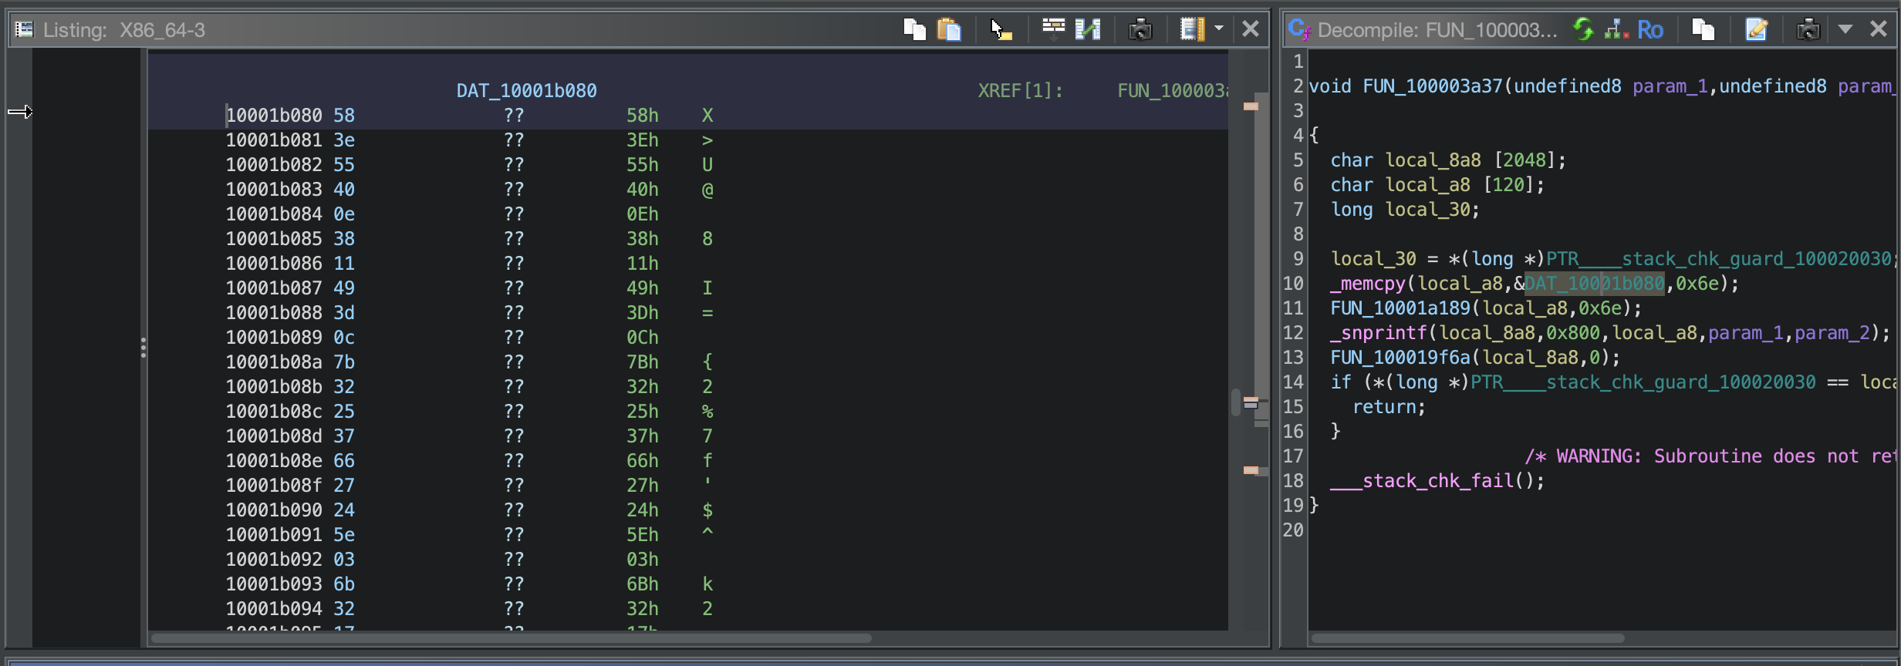Open the Decompile control flow graph icon

pos(1617,29)
